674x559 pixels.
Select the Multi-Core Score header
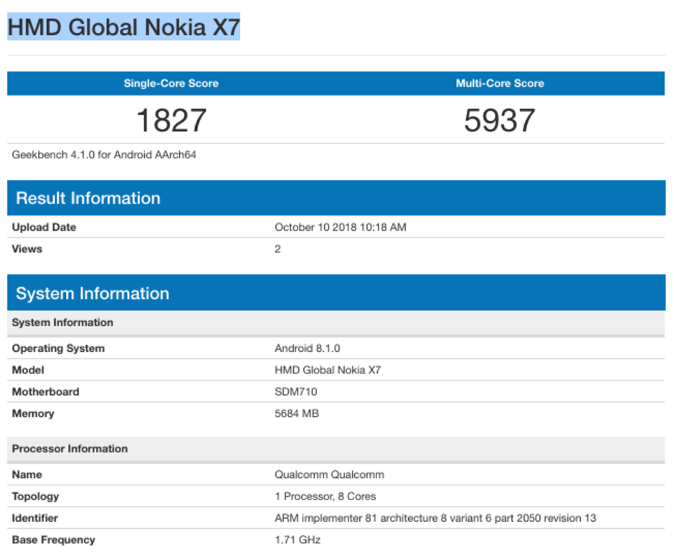(x=500, y=83)
